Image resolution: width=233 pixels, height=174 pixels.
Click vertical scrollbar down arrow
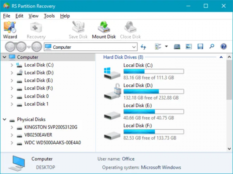click(229, 149)
